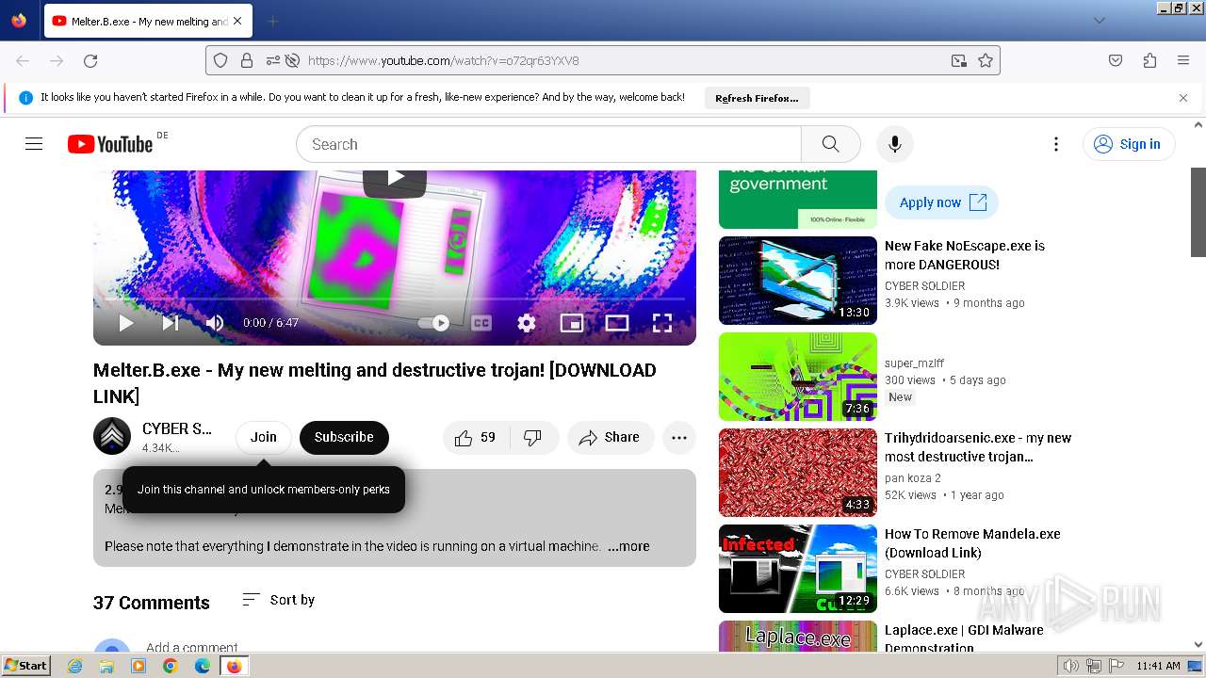This screenshot has width=1206, height=678.
Task: Open the Windows Start menu
Action: [x=25, y=666]
